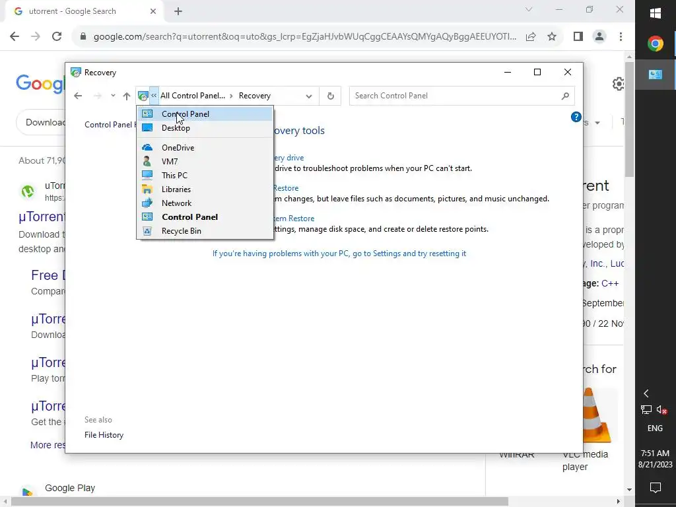Click the Libraries folder icon
The width and height of the screenshot is (676, 507).
147,189
